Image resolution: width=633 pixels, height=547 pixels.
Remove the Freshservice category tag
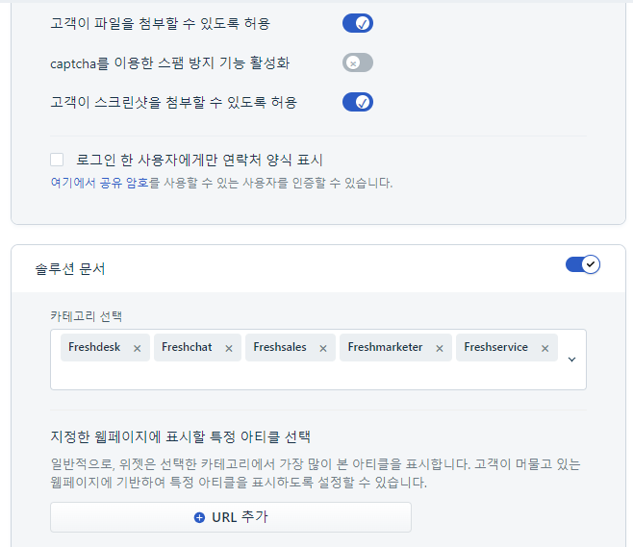[545, 349]
